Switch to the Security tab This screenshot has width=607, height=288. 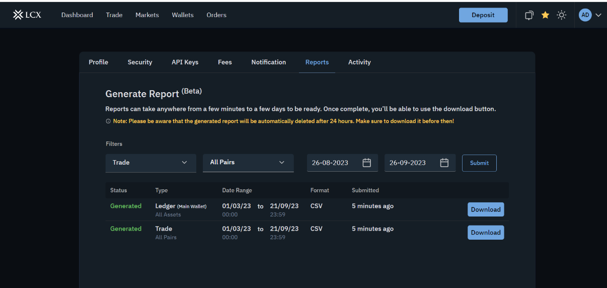point(140,62)
